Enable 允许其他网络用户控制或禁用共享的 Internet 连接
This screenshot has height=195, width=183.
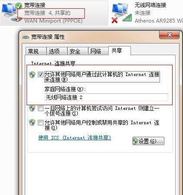pyautogui.click(x=40, y=122)
